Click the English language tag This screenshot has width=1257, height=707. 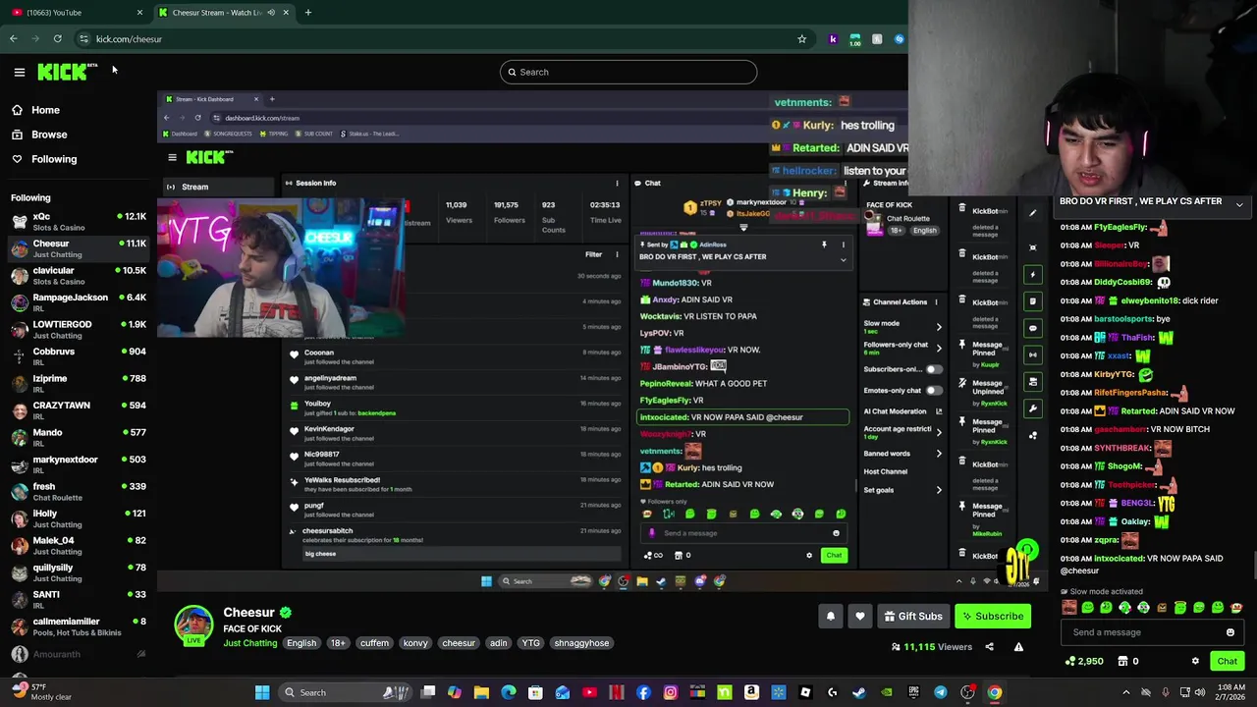click(301, 643)
